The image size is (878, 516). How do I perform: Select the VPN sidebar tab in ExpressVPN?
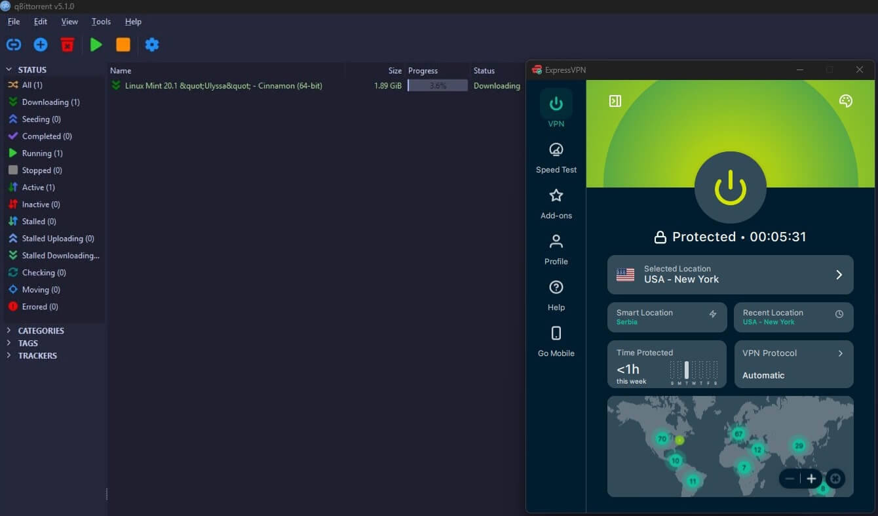tap(556, 109)
